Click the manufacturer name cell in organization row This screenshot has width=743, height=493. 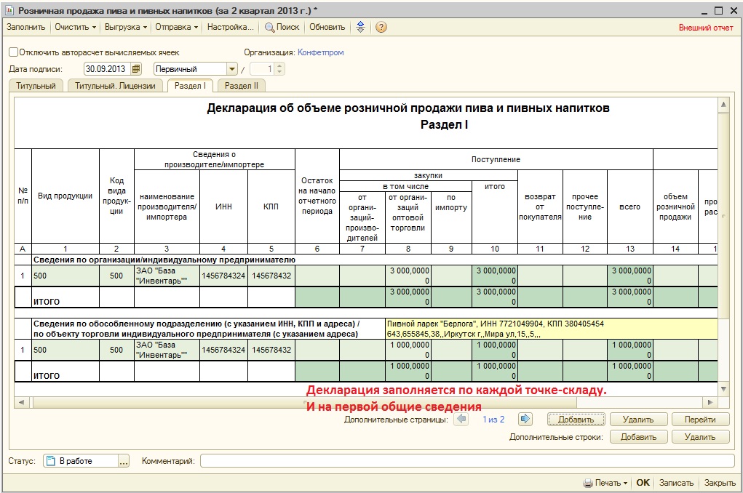[x=167, y=276]
